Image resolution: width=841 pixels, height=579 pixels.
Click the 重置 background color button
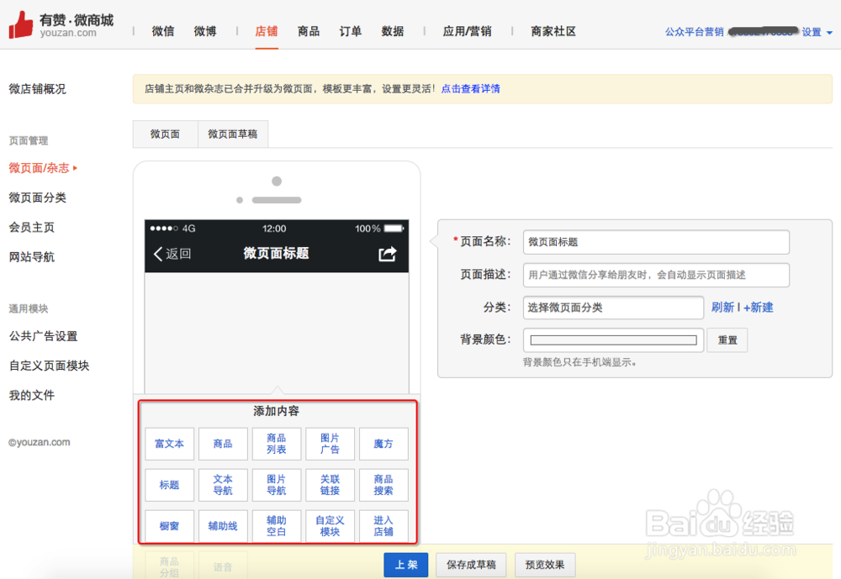click(x=727, y=340)
